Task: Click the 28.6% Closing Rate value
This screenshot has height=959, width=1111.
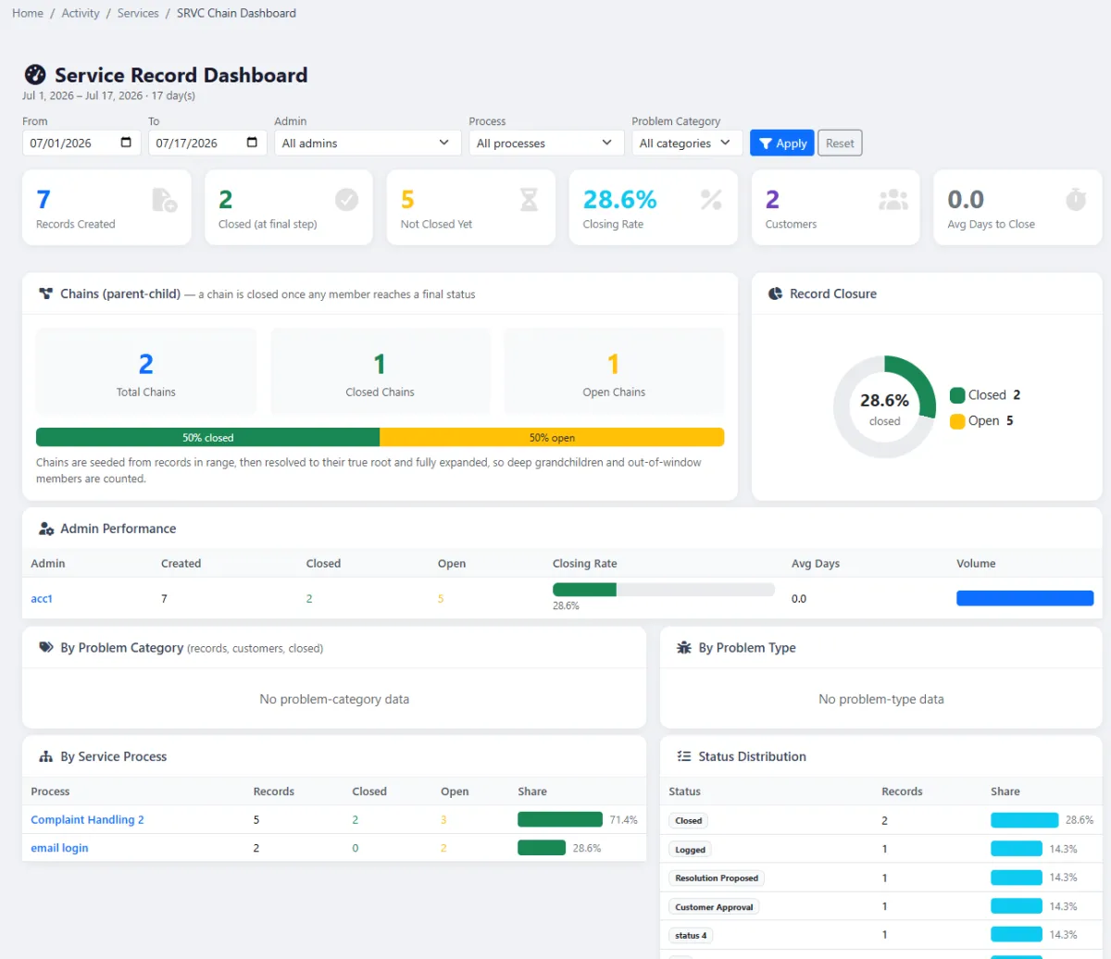Action: click(x=619, y=199)
